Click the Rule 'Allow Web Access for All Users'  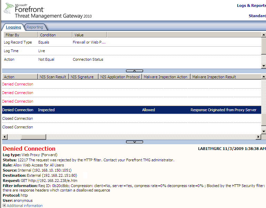(x=39, y=165)
